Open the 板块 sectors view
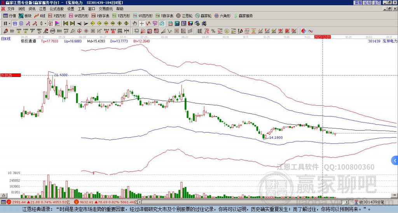398x213 pixels. (25, 16)
